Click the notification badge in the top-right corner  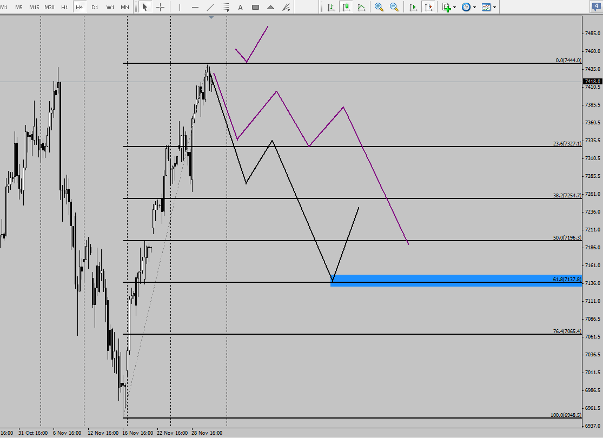598,5
